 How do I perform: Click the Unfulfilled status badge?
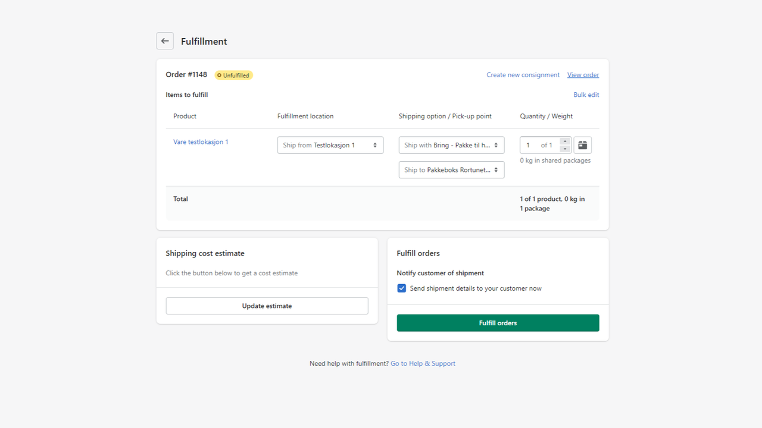click(x=233, y=75)
